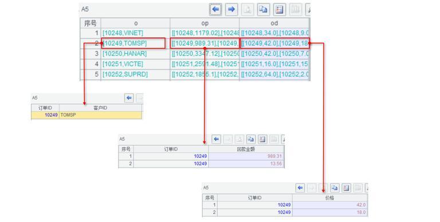Image resolution: width=440 pixels, height=222 pixels.
Task: Click the copy icon in the o/op/od panel
Action: pos(263,10)
